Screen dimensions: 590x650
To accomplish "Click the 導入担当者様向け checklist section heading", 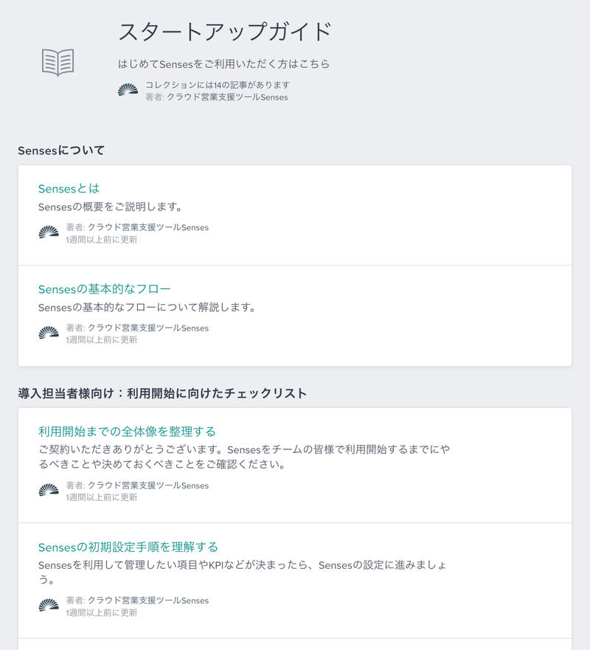I will coord(162,393).
